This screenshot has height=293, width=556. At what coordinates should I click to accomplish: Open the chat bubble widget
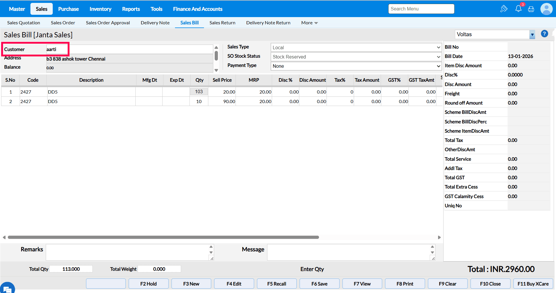click(x=7, y=288)
